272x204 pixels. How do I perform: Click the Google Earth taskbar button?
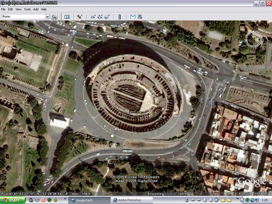(90, 200)
